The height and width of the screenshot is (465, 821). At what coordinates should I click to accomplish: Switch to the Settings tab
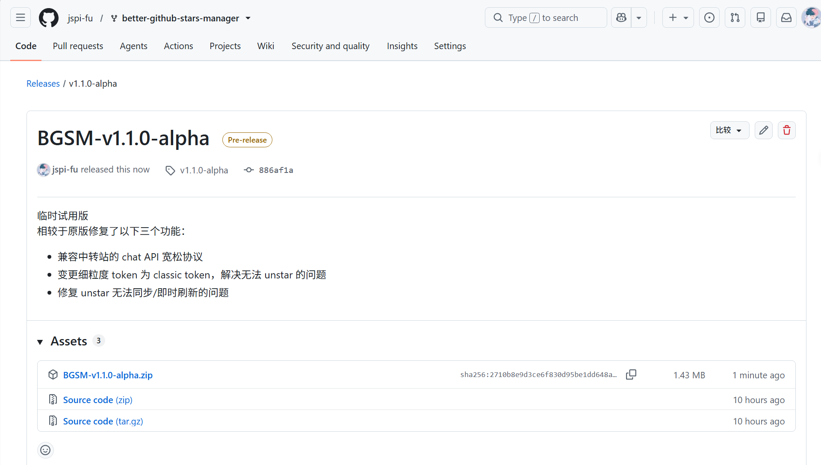click(450, 46)
